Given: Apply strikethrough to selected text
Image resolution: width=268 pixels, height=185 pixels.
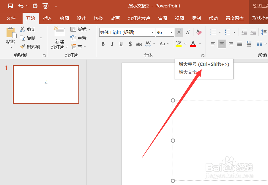Looking at the screenshot, I should coord(139,44).
